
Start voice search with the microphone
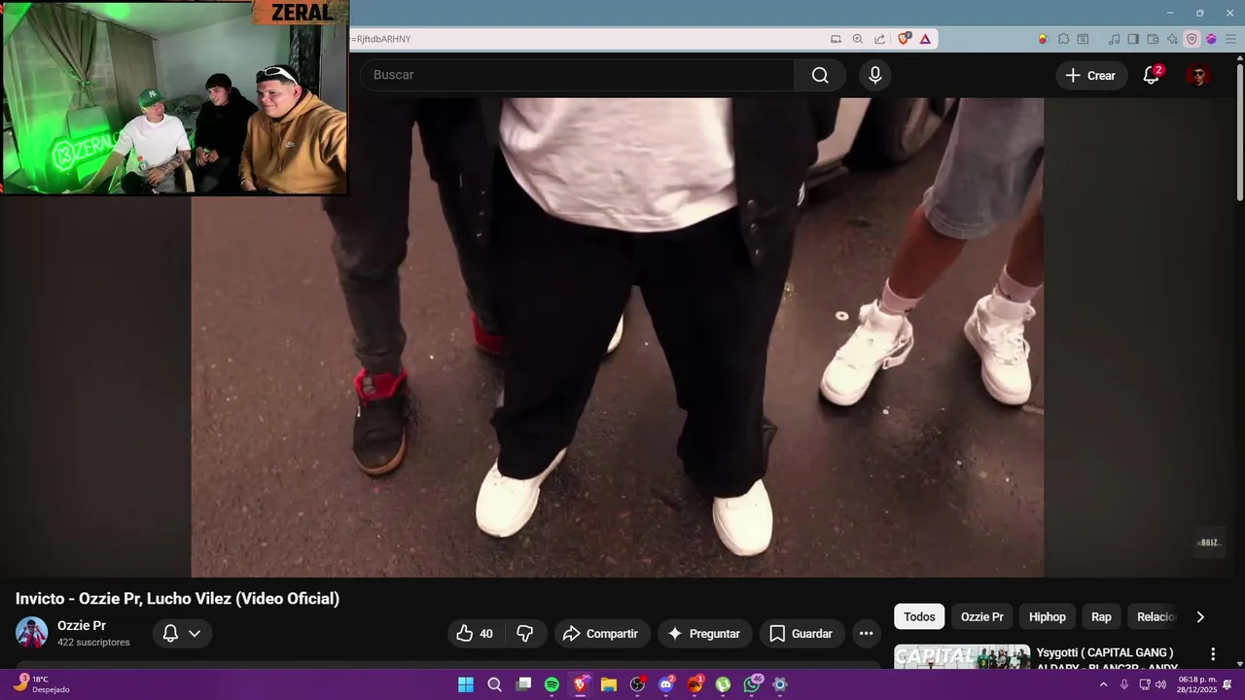point(875,75)
